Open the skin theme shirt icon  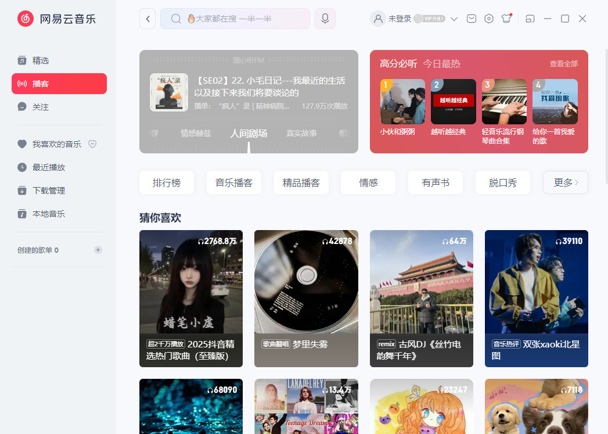506,19
